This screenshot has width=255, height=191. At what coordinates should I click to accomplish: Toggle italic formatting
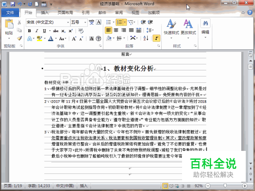click(x=37, y=31)
